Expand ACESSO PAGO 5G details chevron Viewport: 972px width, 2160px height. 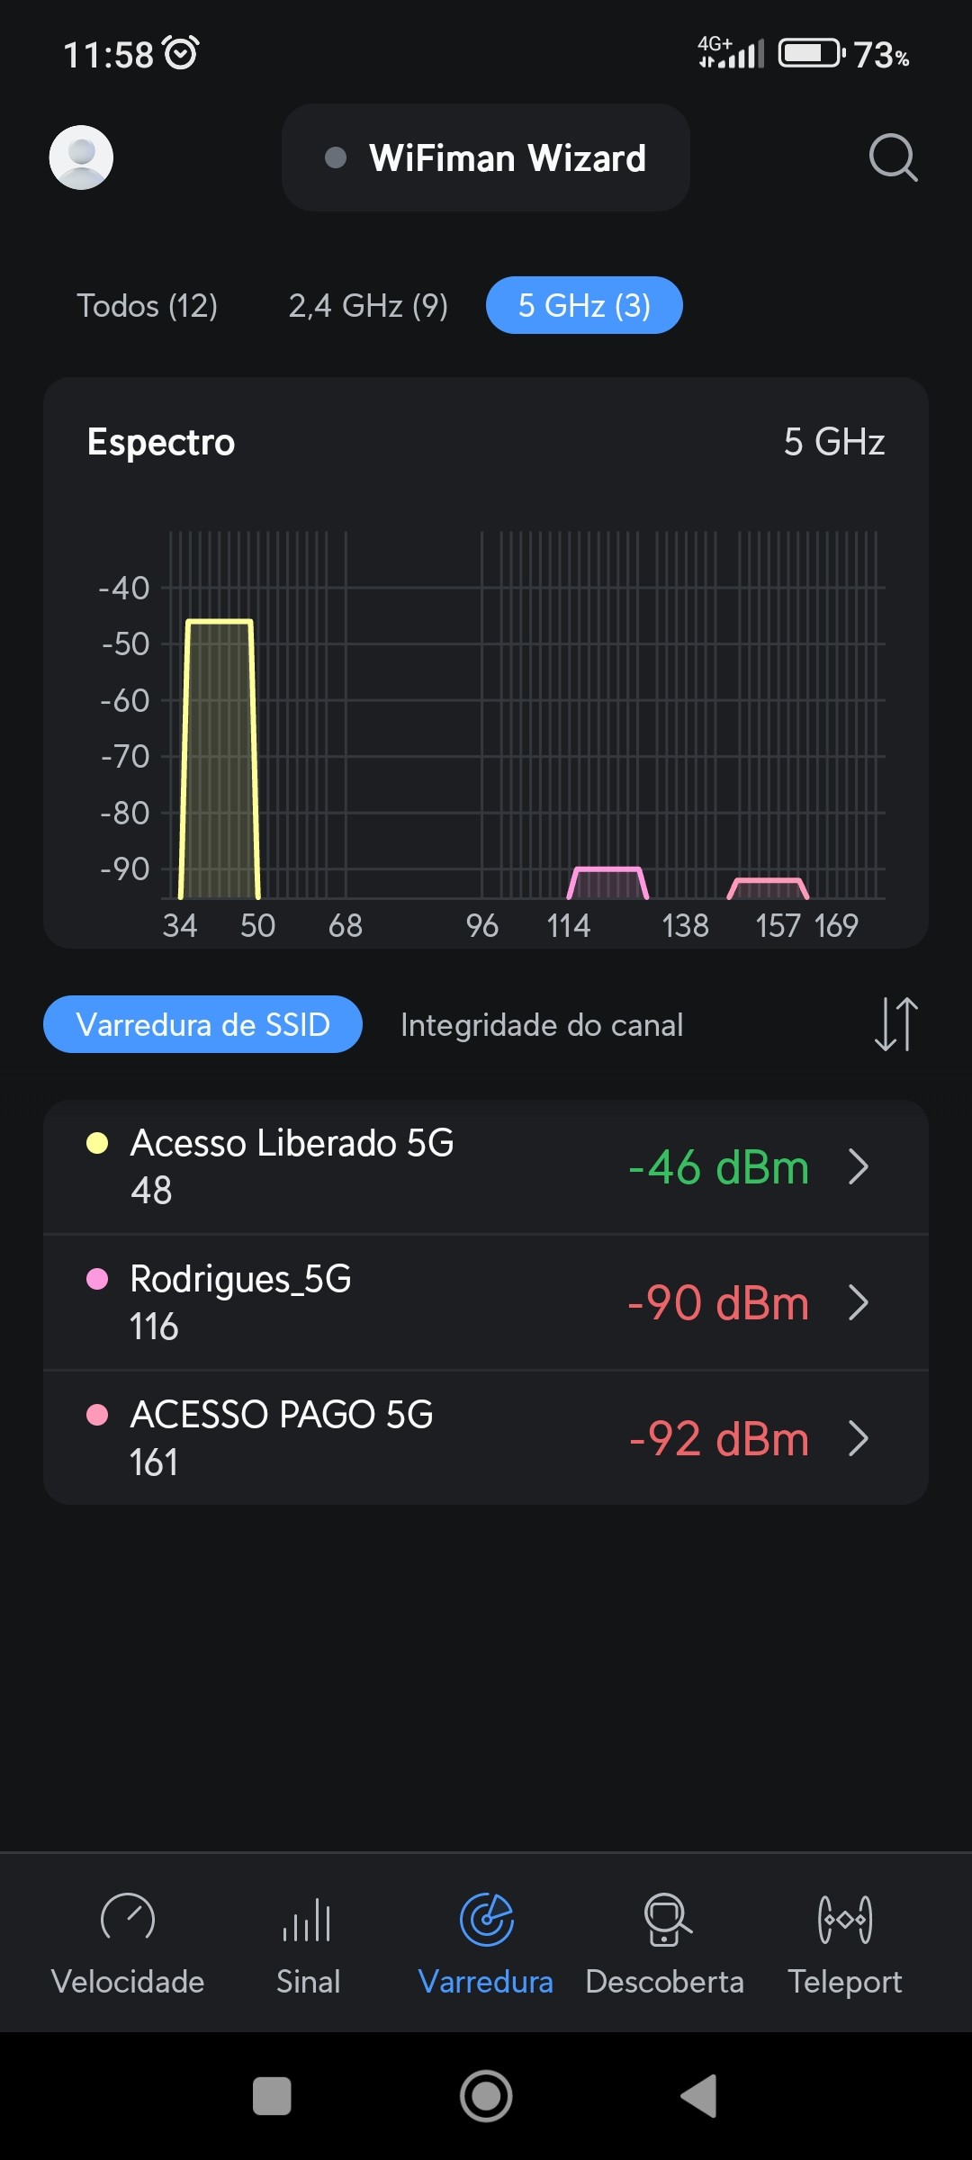tap(859, 1438)
